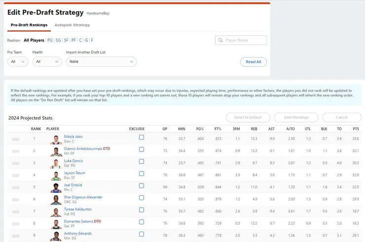Open Domantas Sabonis player link
This screenshot has height=242, width=365.
tap(79, 221)
